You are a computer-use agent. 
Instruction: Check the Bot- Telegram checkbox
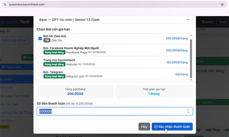pyautogui.click(x=40, y=74)
